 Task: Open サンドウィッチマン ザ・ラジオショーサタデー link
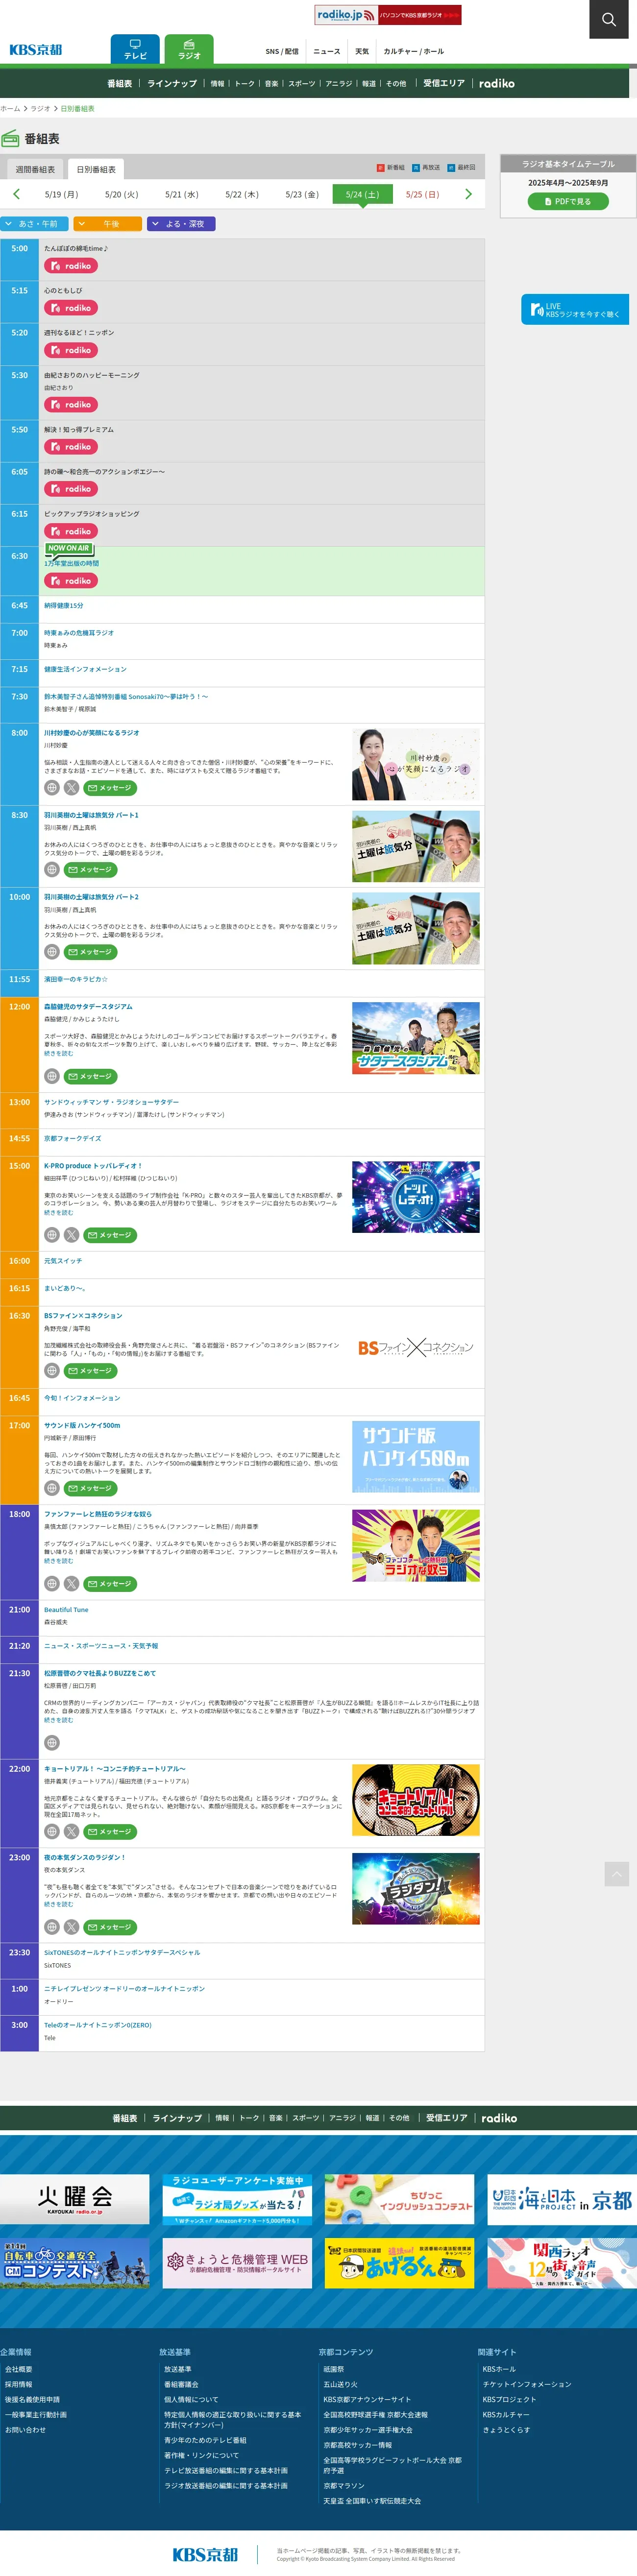111,1102
